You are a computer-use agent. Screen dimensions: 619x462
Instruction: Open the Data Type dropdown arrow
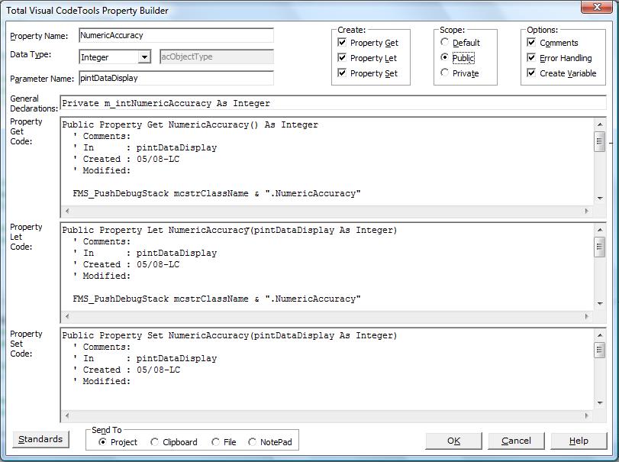point(144,57)
